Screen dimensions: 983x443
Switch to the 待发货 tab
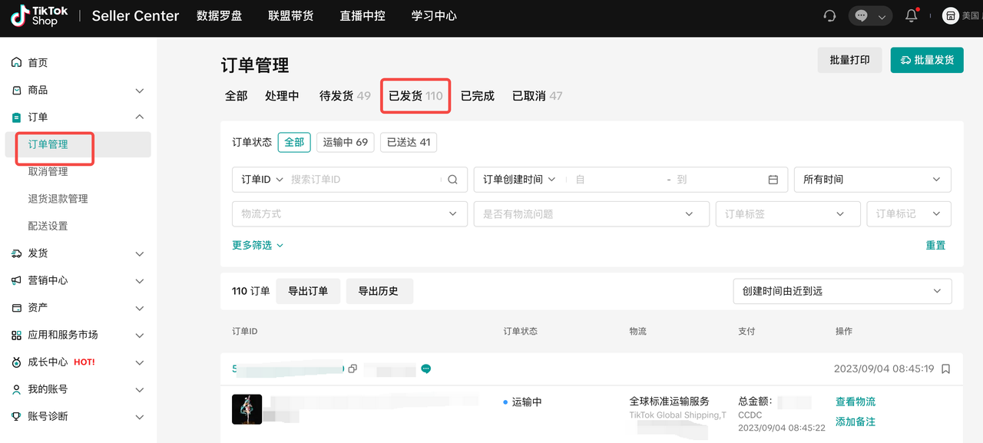click(x=344, y=96)
